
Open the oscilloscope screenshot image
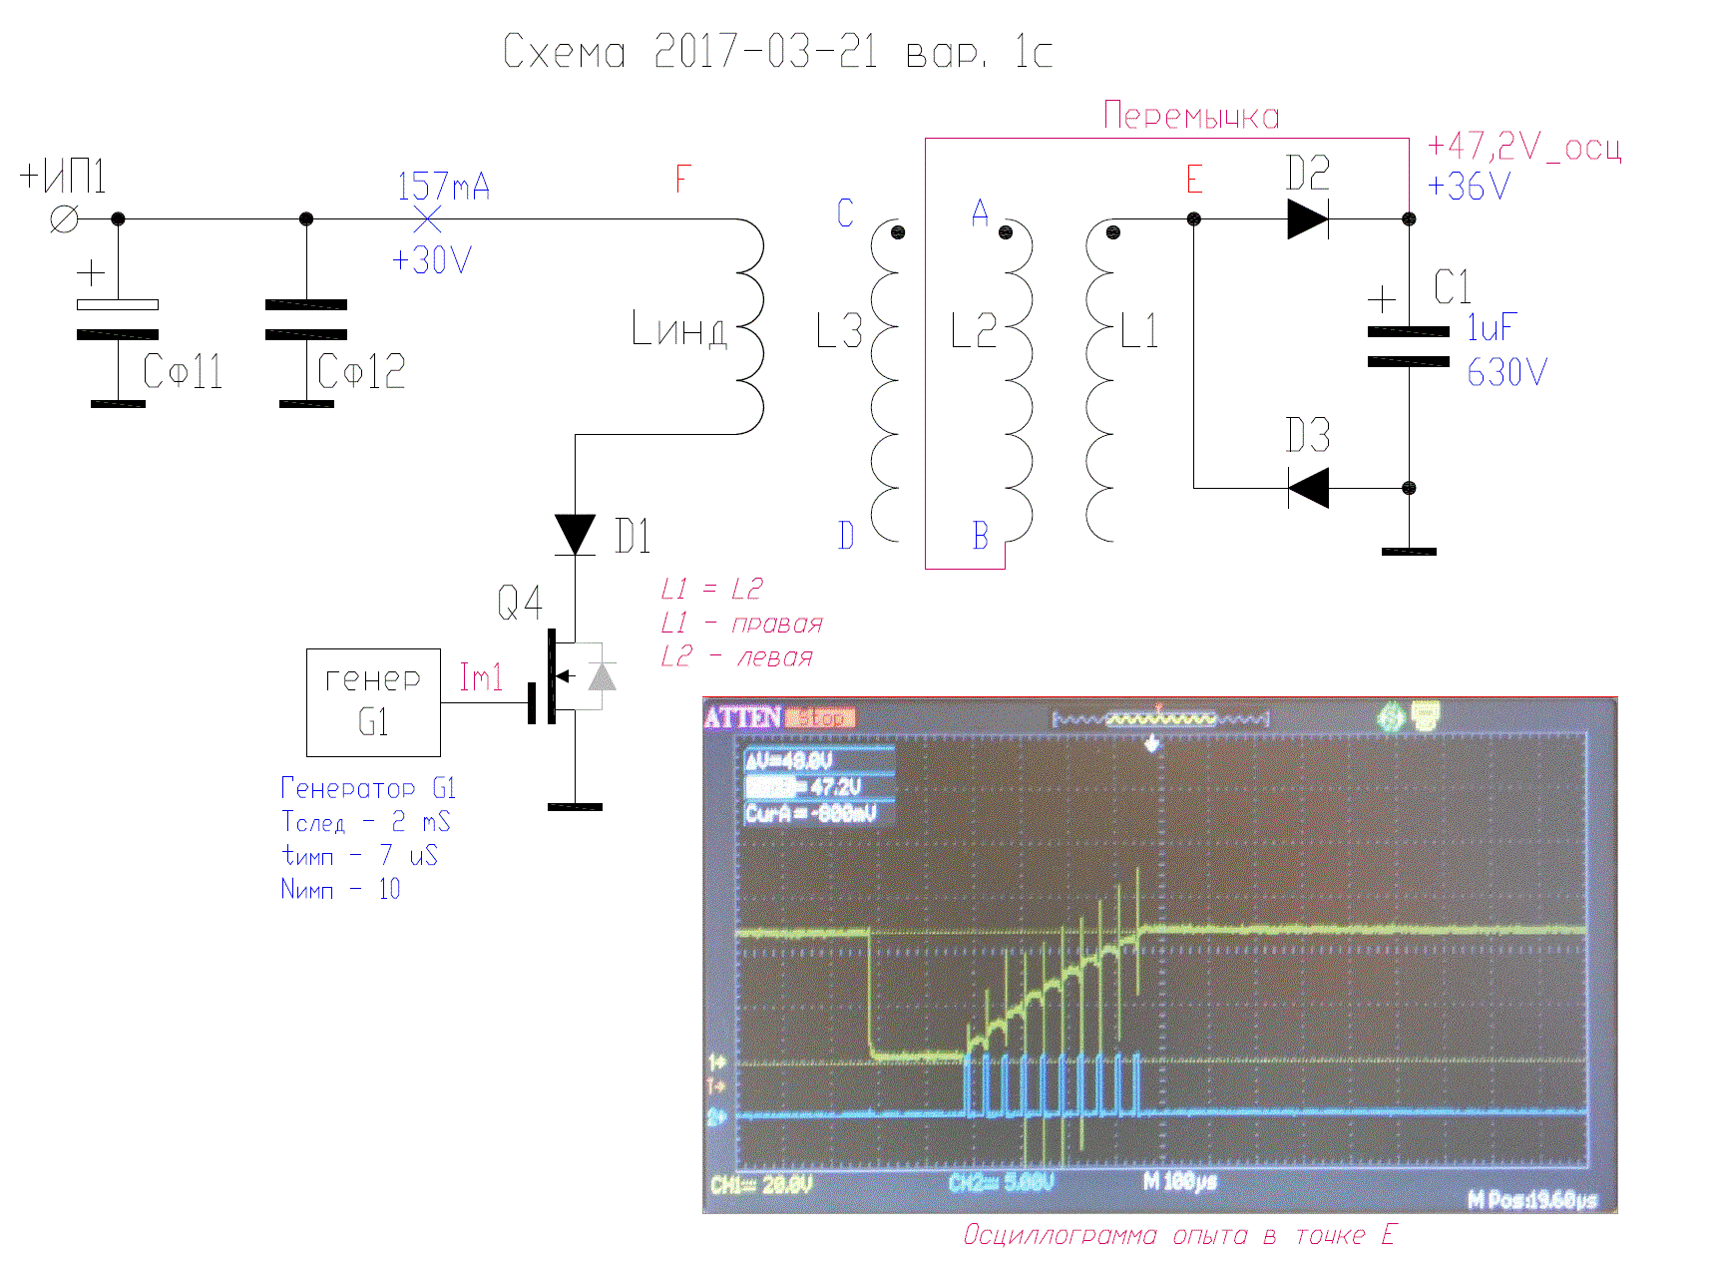click(x=1159, y=955)
